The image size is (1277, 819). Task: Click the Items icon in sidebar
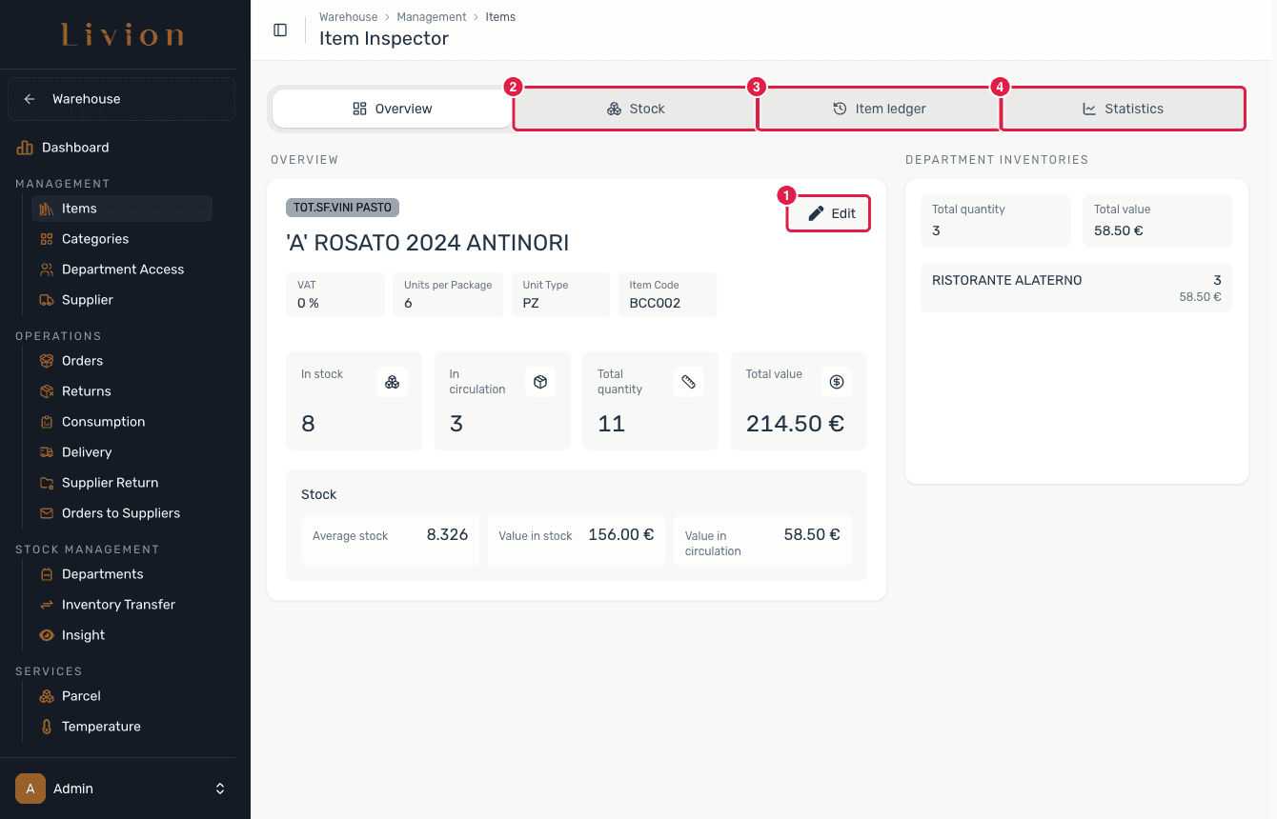[47, 209]
